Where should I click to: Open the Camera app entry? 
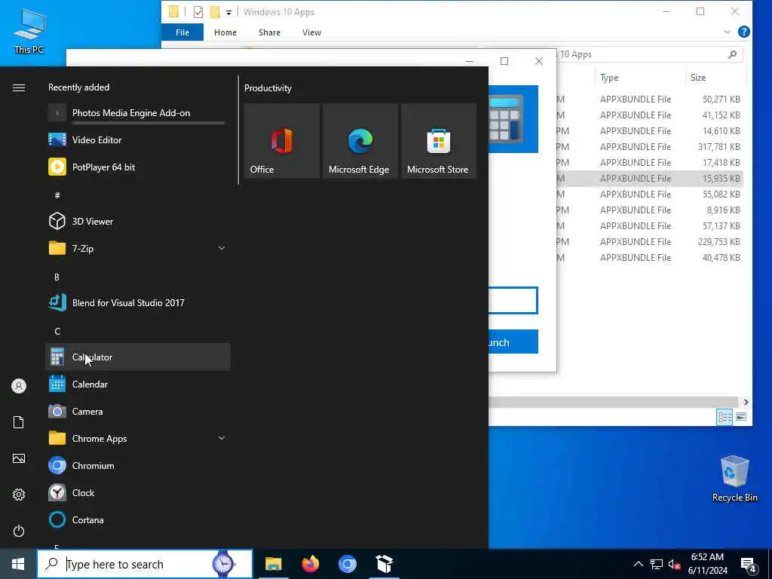138,411
